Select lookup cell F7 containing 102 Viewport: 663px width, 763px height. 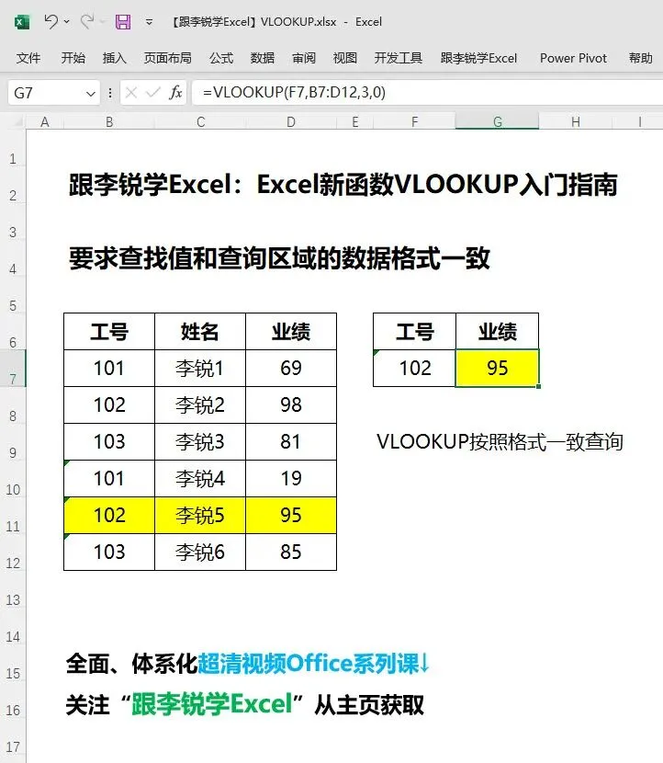tap(415, 369)
